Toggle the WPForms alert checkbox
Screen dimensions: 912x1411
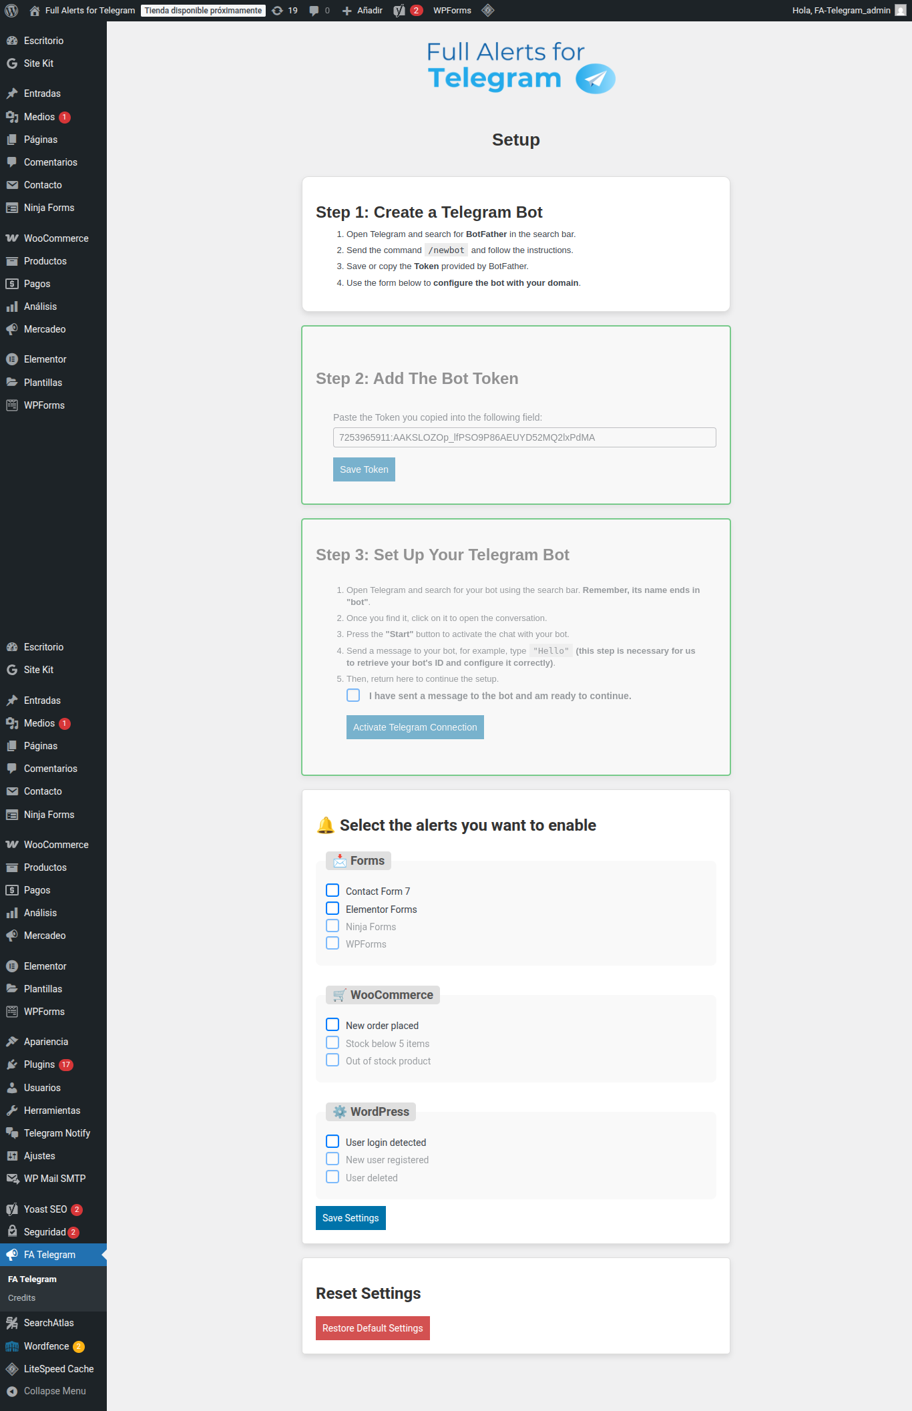332,943
